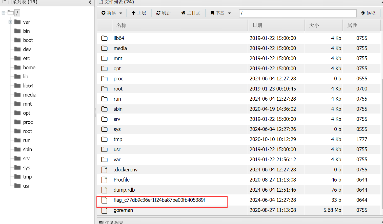Sort by 名称 column header
The image size is (383, 224).
[x=122, y=25]
